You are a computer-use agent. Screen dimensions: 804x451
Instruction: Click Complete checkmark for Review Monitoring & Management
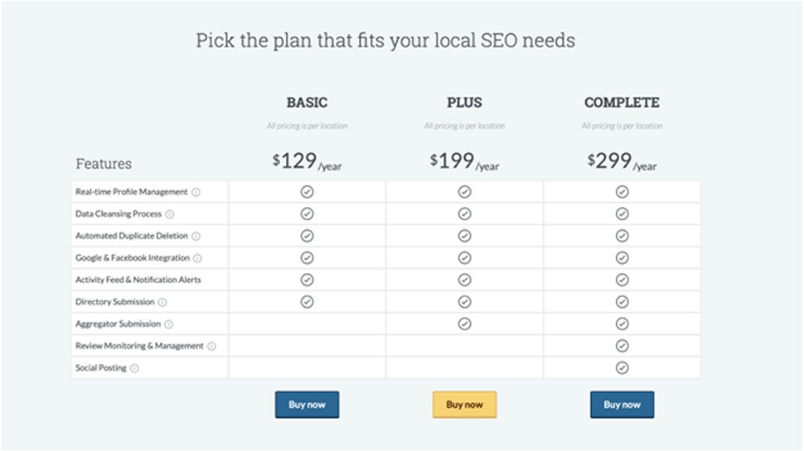(x=622, y=346)
